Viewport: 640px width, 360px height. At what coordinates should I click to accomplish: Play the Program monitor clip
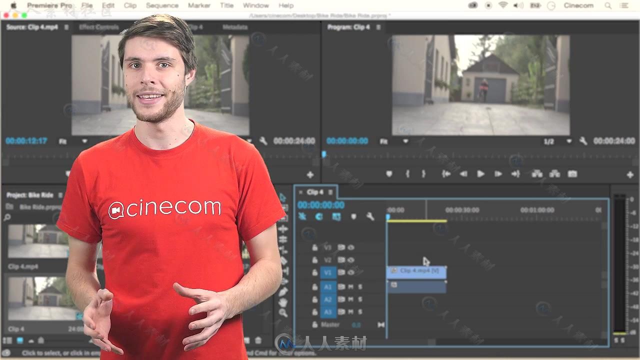480,174
